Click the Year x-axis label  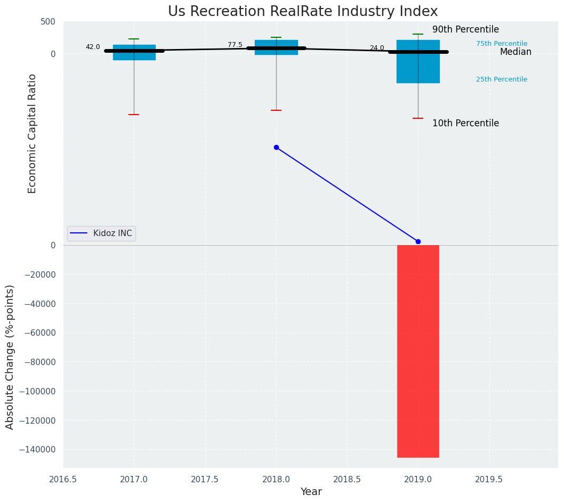point(311,492)
